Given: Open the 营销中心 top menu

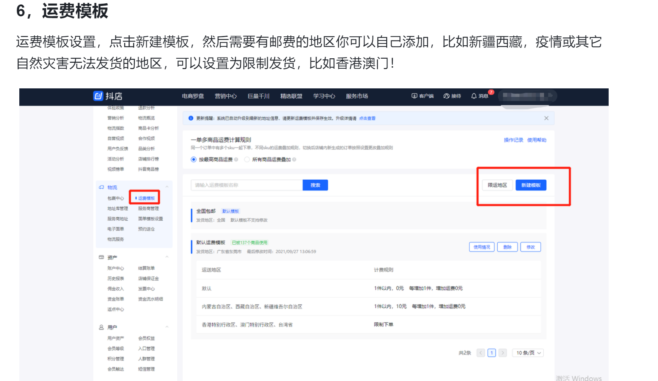Looking at the screenshot, I should tap(226, 96).
